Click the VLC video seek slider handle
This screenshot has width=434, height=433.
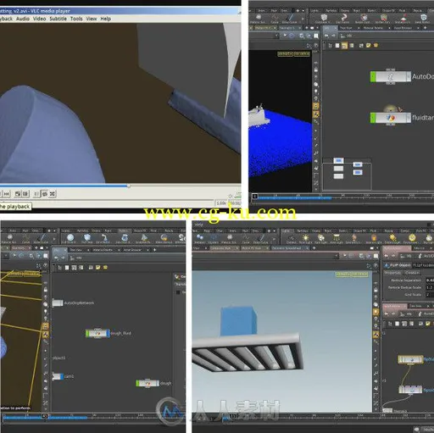pos(129,186)
